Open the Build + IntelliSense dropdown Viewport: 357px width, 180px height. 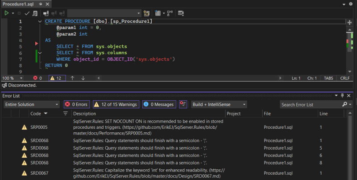coord(219,105)
